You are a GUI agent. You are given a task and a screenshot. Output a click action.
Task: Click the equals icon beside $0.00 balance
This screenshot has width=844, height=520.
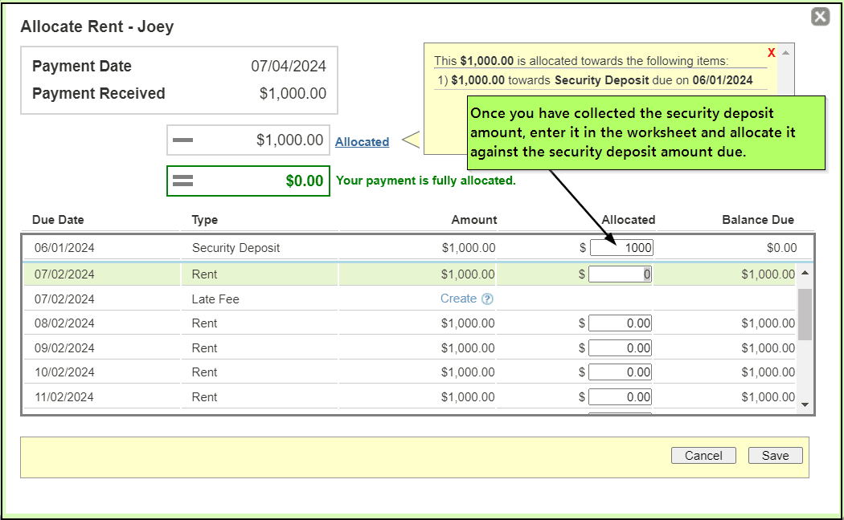pyautogui.click(x=183, y=181)
